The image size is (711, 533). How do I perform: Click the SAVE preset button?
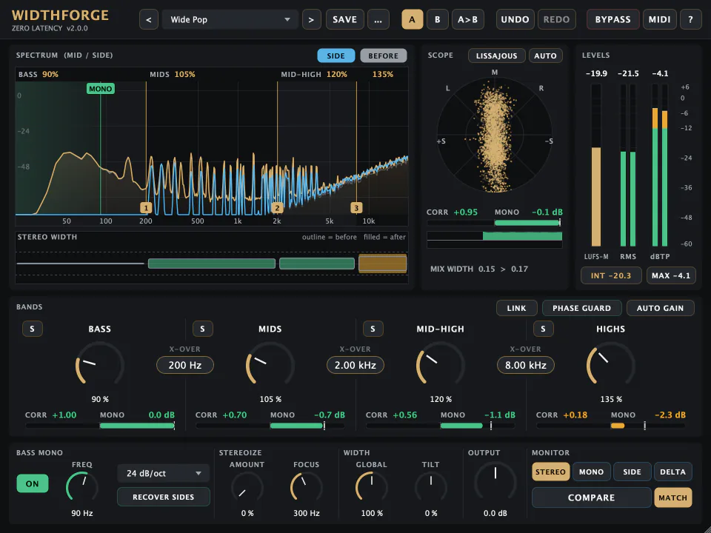(344, 19)
